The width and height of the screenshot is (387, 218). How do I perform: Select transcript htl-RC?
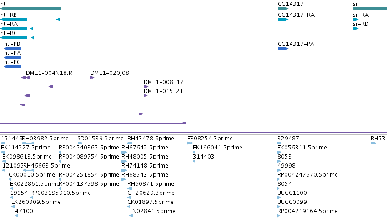[17, 38]
